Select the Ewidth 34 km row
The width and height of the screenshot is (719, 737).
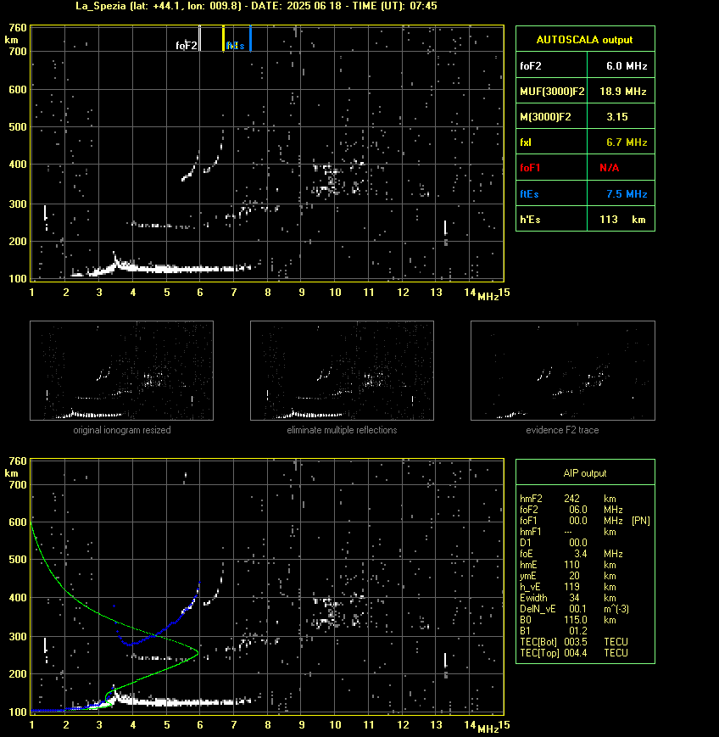(x=568, y=598)
